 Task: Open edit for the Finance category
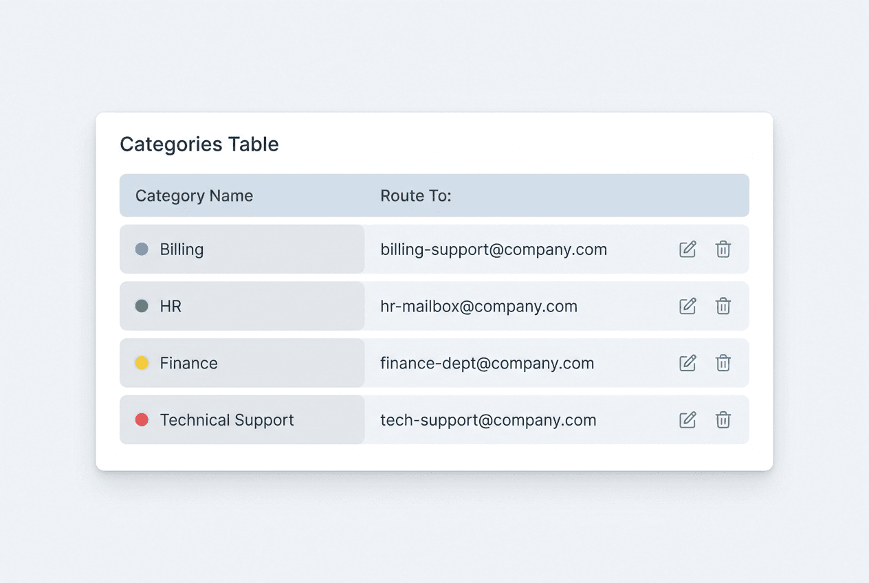(x=687, y=363)
